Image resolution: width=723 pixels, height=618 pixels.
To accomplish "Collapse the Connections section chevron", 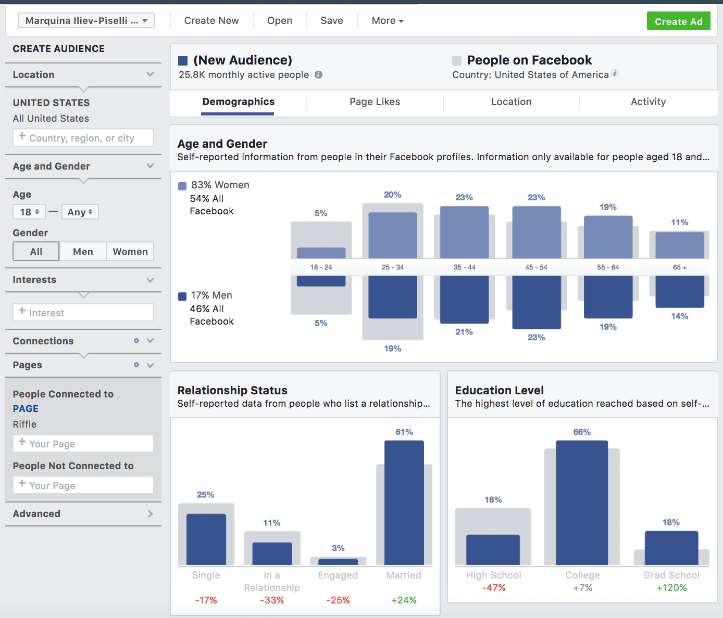I will pos(151,341).
